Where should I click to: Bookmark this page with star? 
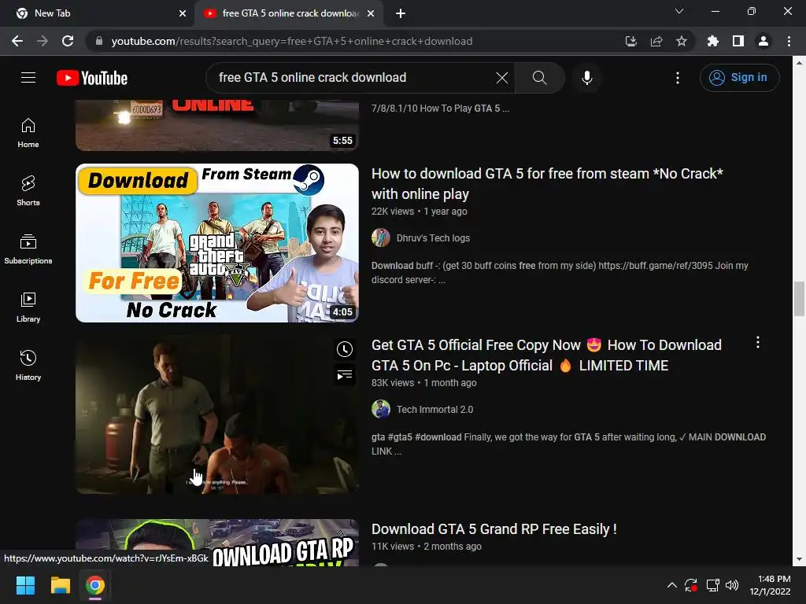click(682, 41)
